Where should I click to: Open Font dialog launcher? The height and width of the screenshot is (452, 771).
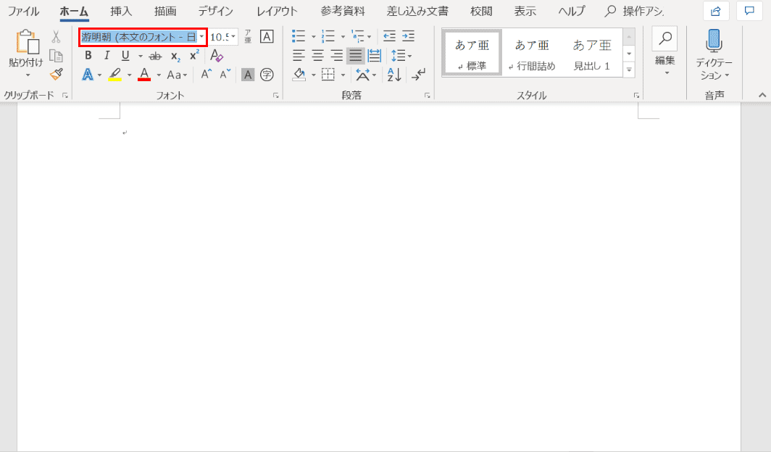tap(276, 96)
